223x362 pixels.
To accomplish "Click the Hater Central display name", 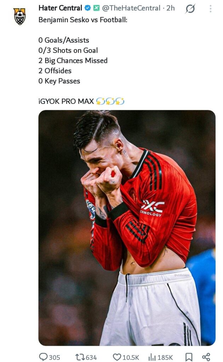I will (x=60, y=8).
